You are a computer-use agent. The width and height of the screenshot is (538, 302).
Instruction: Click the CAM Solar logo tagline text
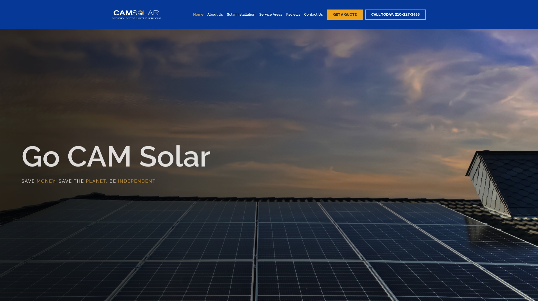(x=136, y=18)
